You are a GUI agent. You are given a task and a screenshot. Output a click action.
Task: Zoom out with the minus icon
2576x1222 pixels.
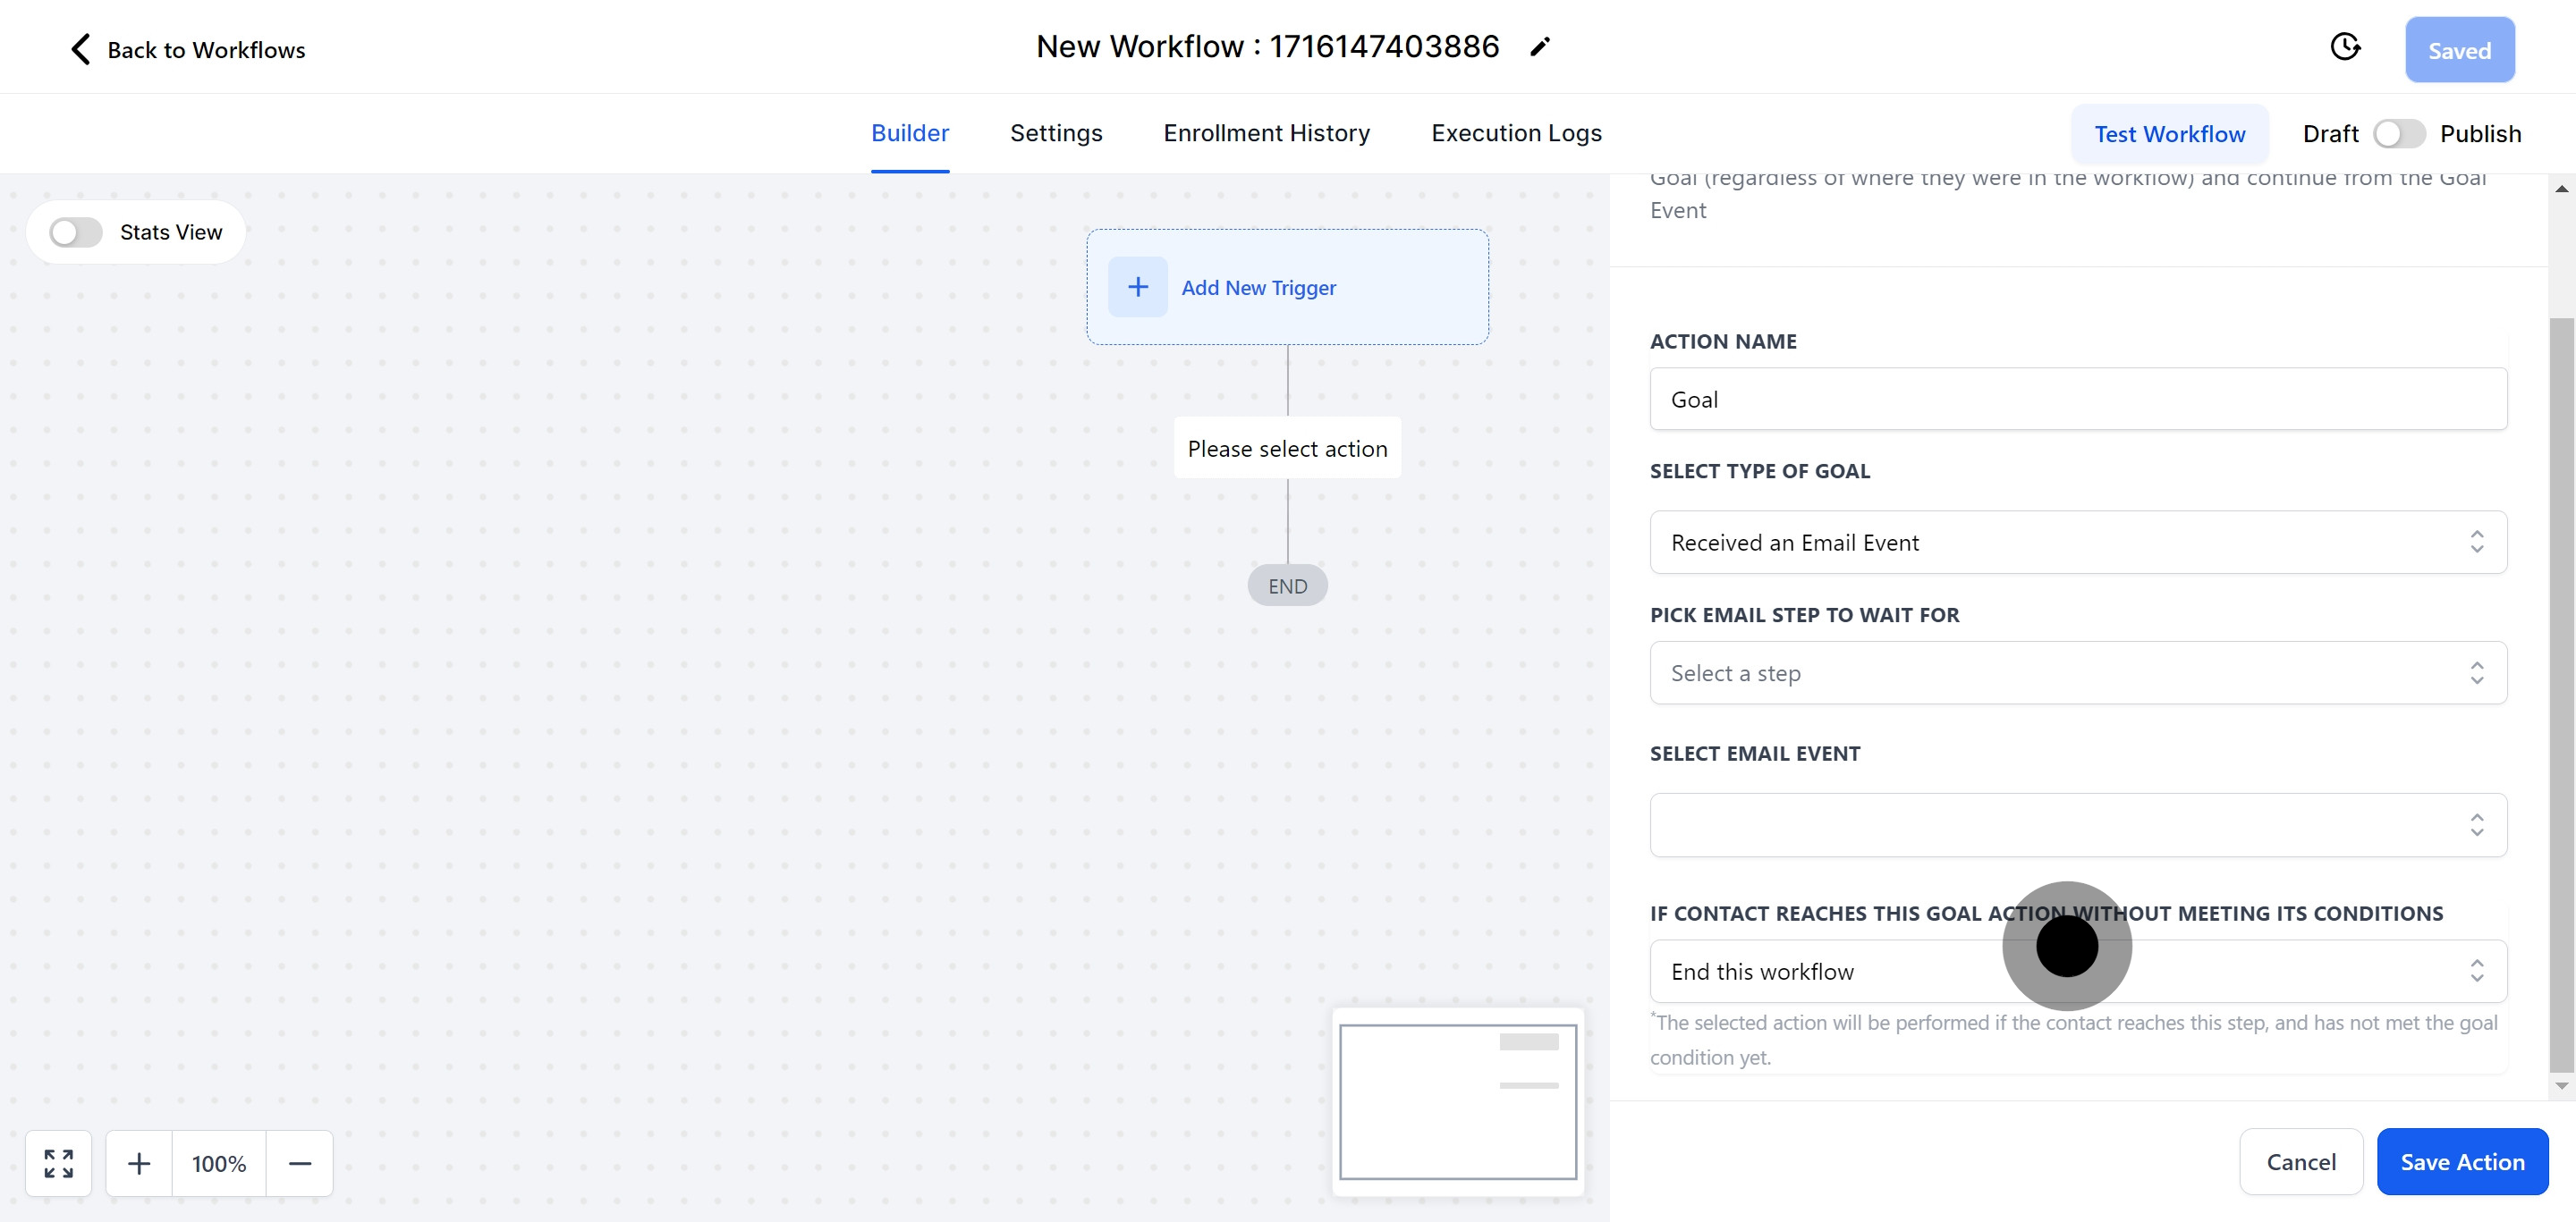(x=300, y=1163)
